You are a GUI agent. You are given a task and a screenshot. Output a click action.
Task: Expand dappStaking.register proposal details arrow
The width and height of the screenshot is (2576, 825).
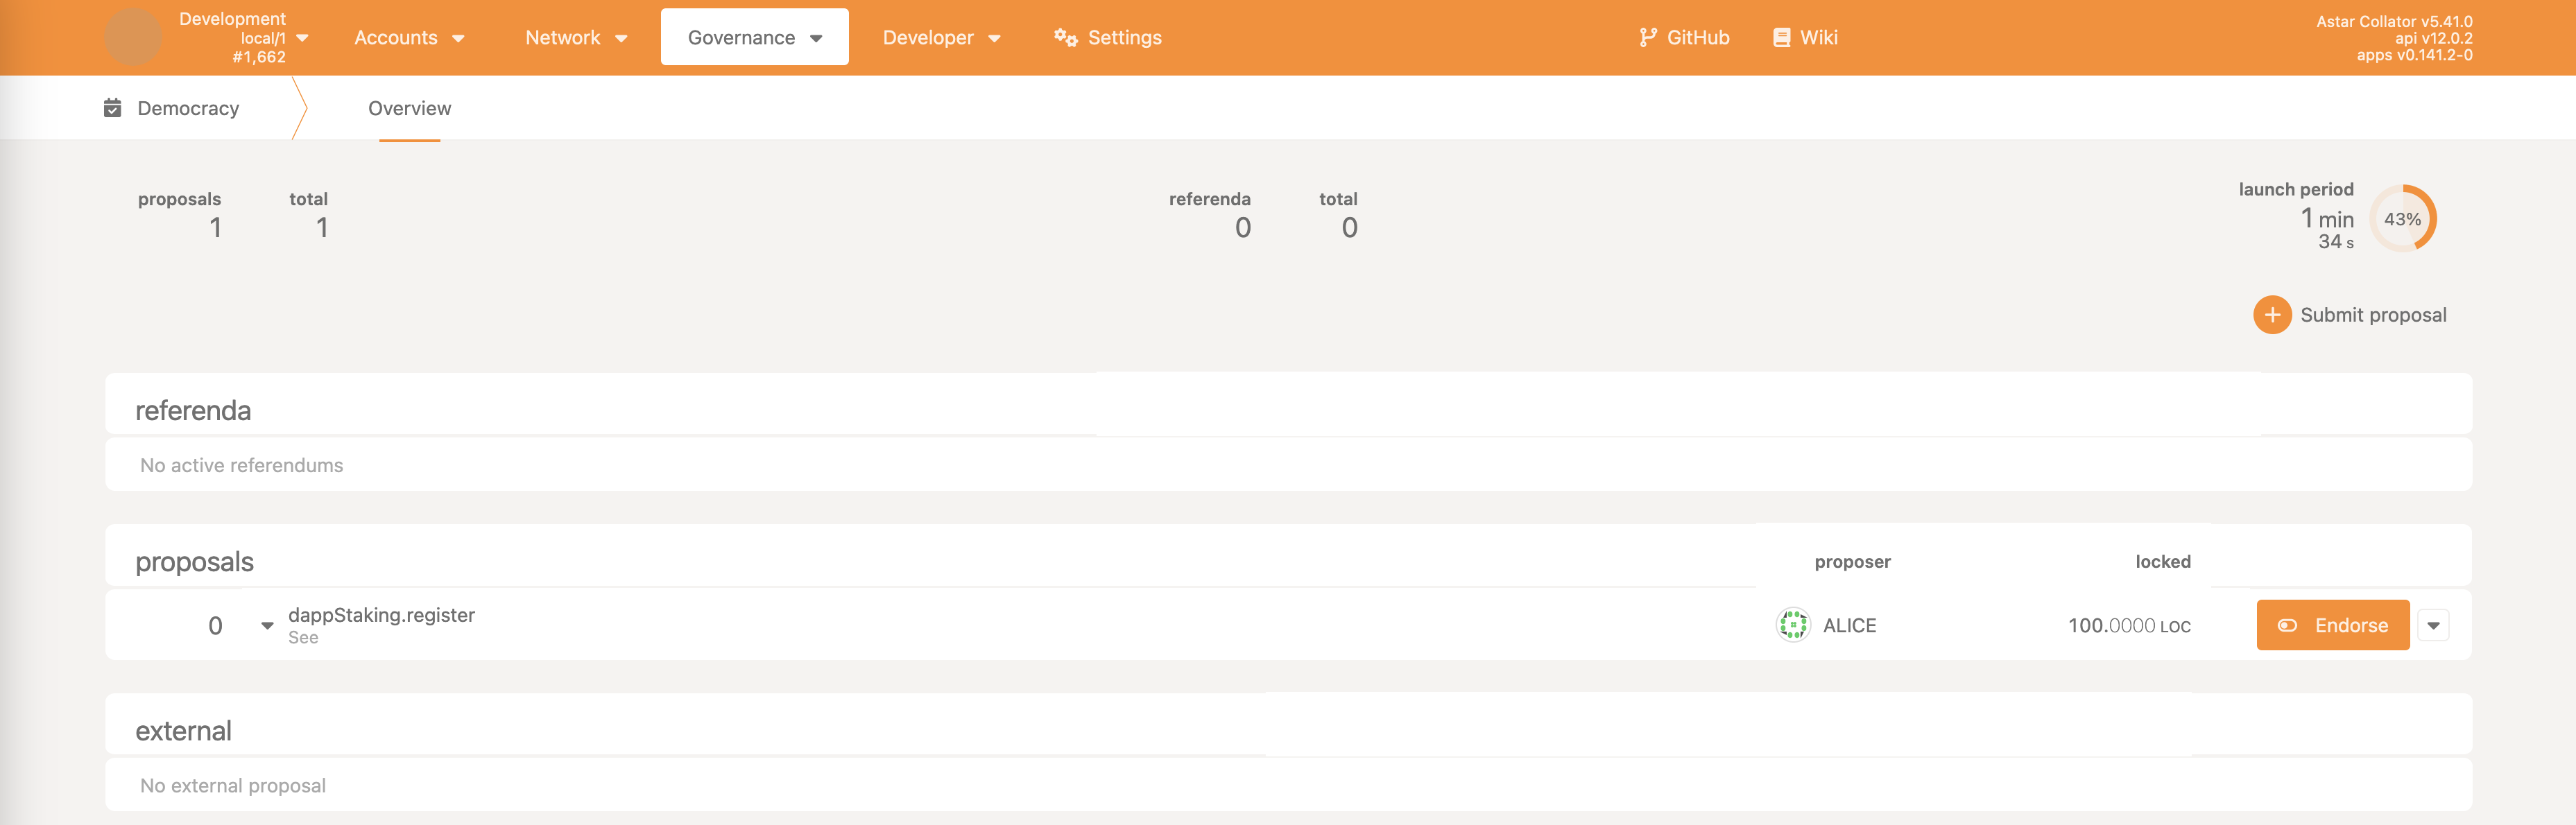click(x=267, y=626)
